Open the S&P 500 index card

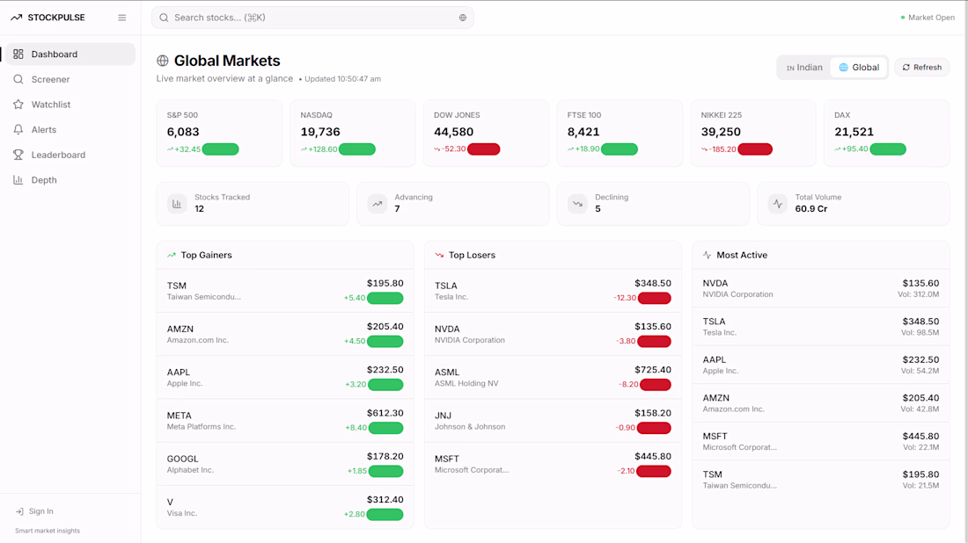pos(219,134)
